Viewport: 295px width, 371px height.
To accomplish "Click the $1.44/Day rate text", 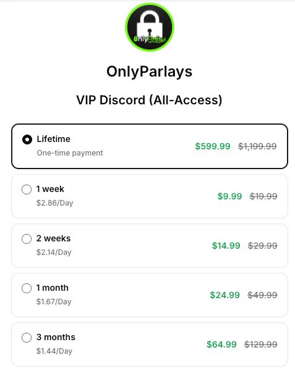I will pyautogui.click(x=54, y=351).
